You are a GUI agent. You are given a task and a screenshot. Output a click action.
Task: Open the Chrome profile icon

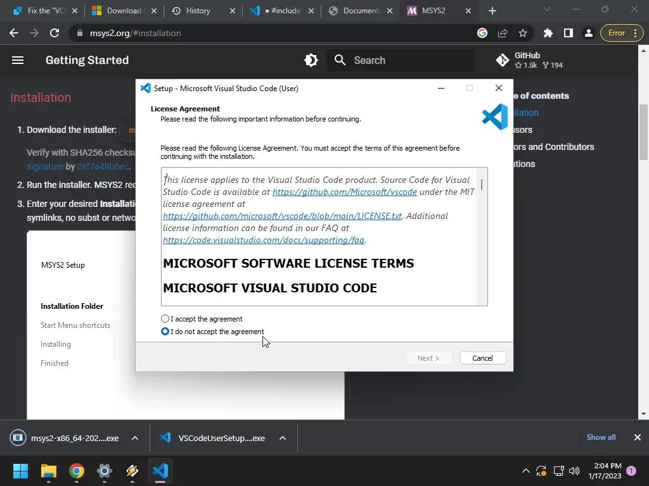click(x=589, y=33)
